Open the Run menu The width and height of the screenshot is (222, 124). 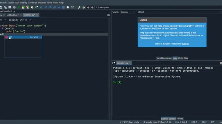coord(17,2)
